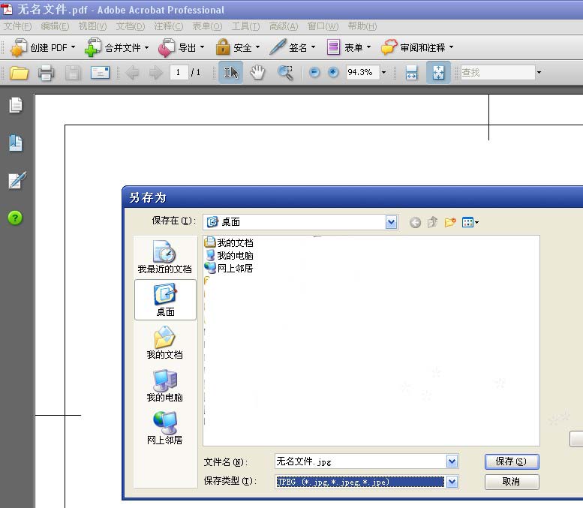Click the Create New Folder icon
Image resolution: width=583 pixels, height=508 pixels.
click(x=450, y=222)
